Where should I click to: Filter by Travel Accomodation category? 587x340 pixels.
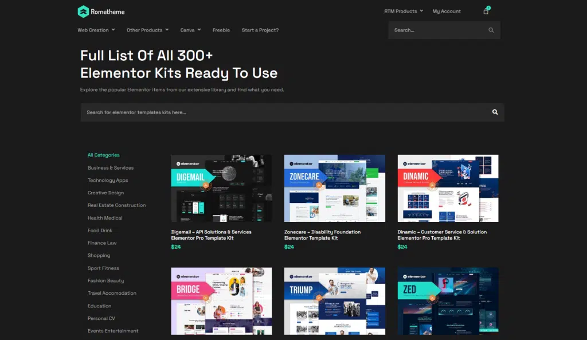[x=112, y=293]
